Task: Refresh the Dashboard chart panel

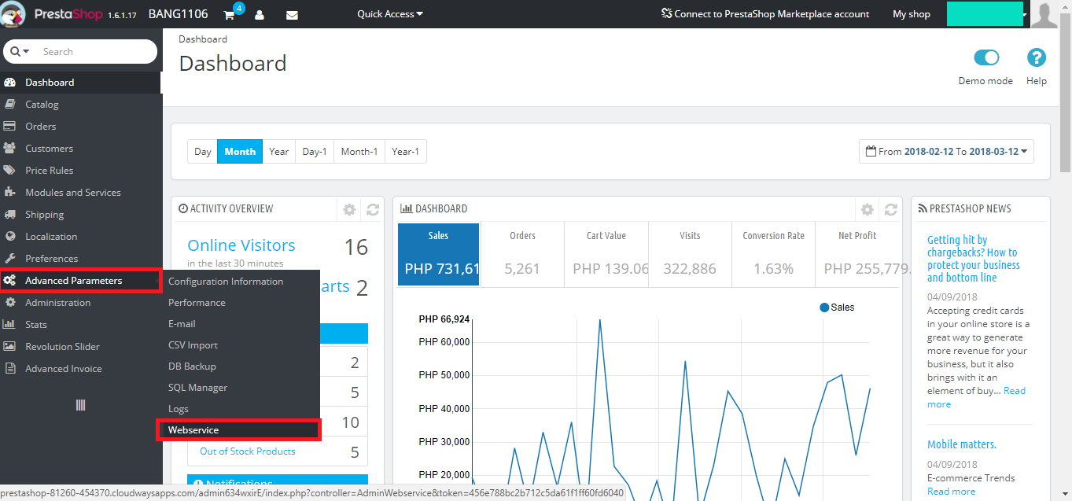Action: 890,209
